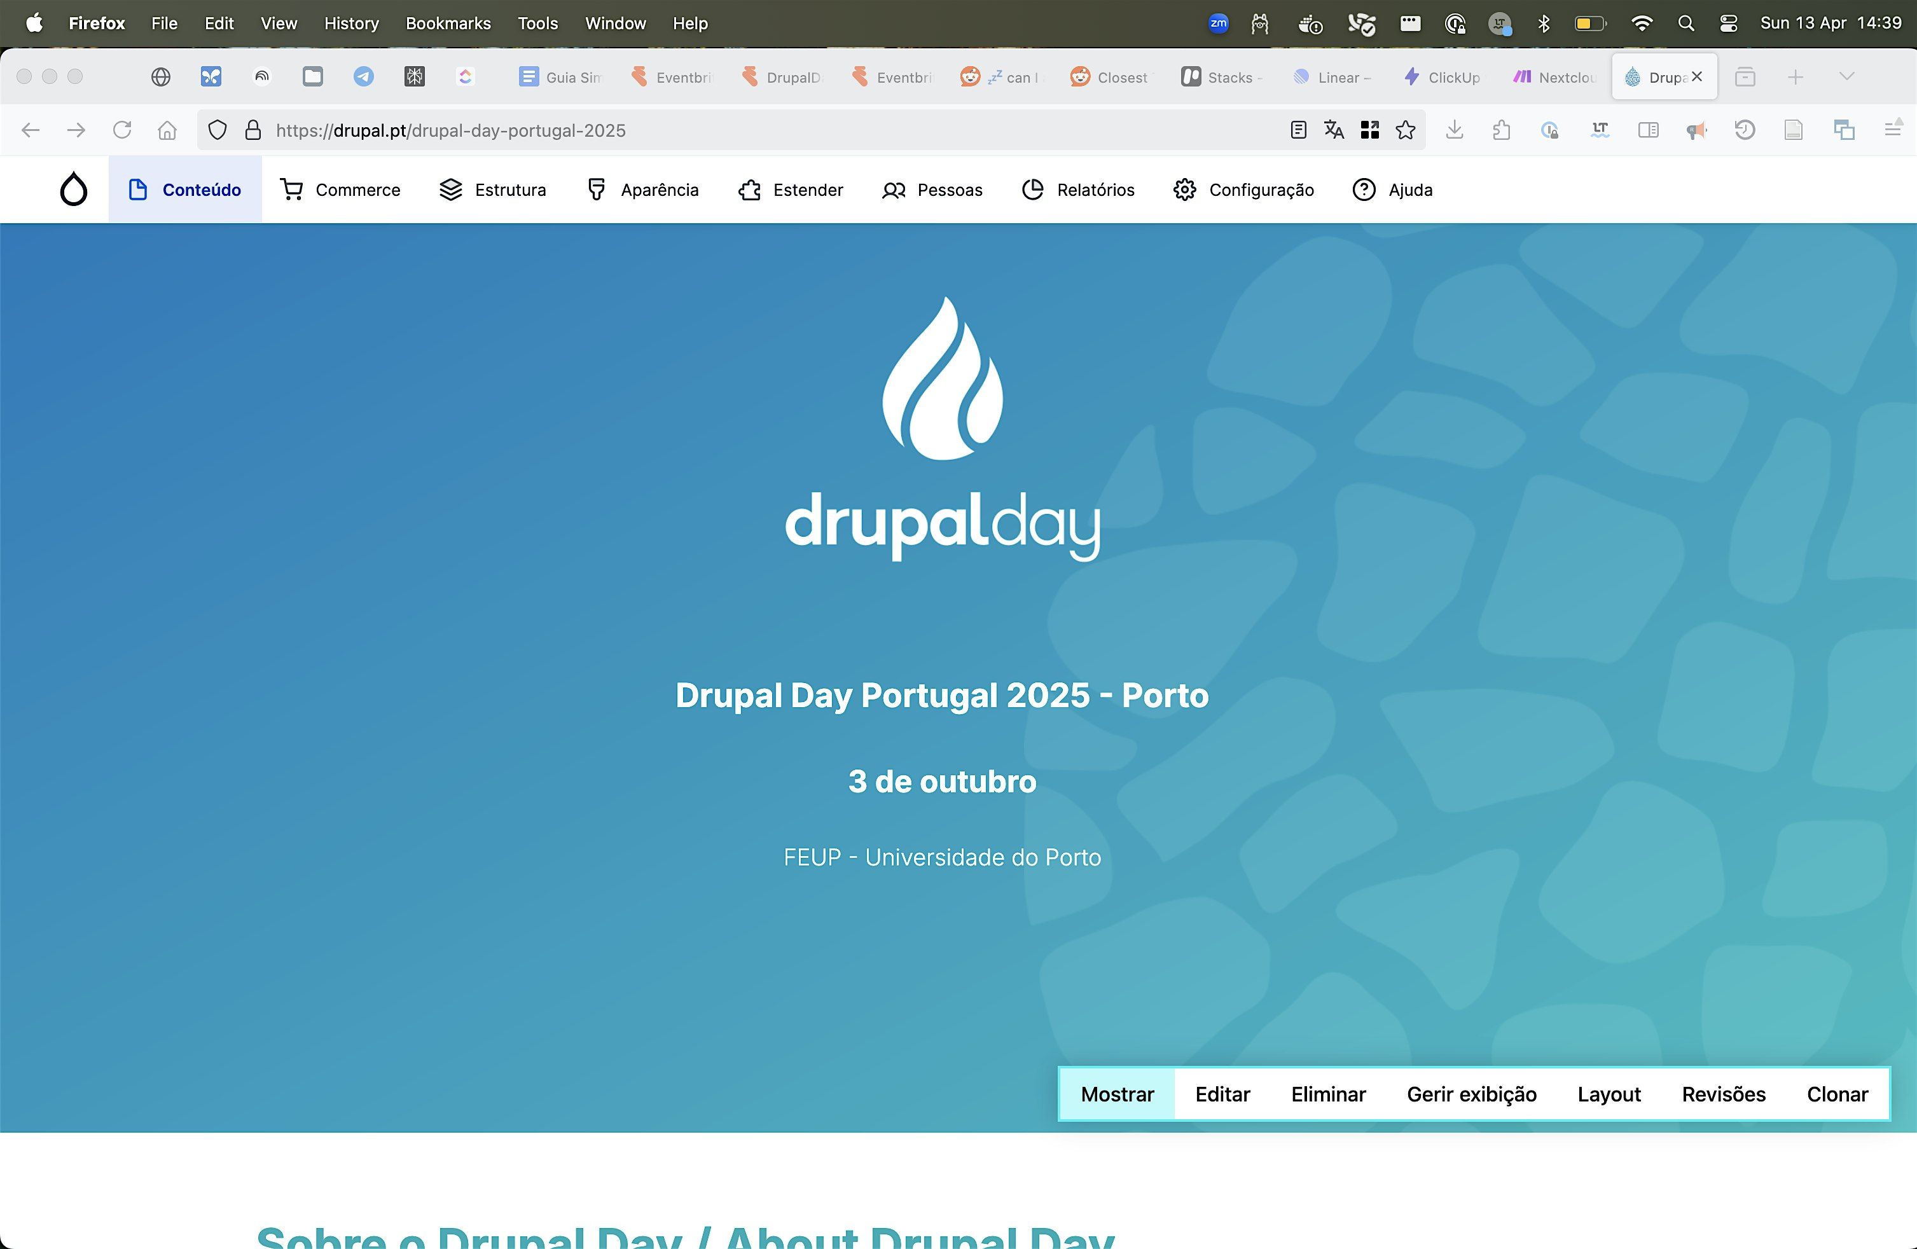Open the Bookmarks menu in menu bar
1917x1249 pixels.
448,24
